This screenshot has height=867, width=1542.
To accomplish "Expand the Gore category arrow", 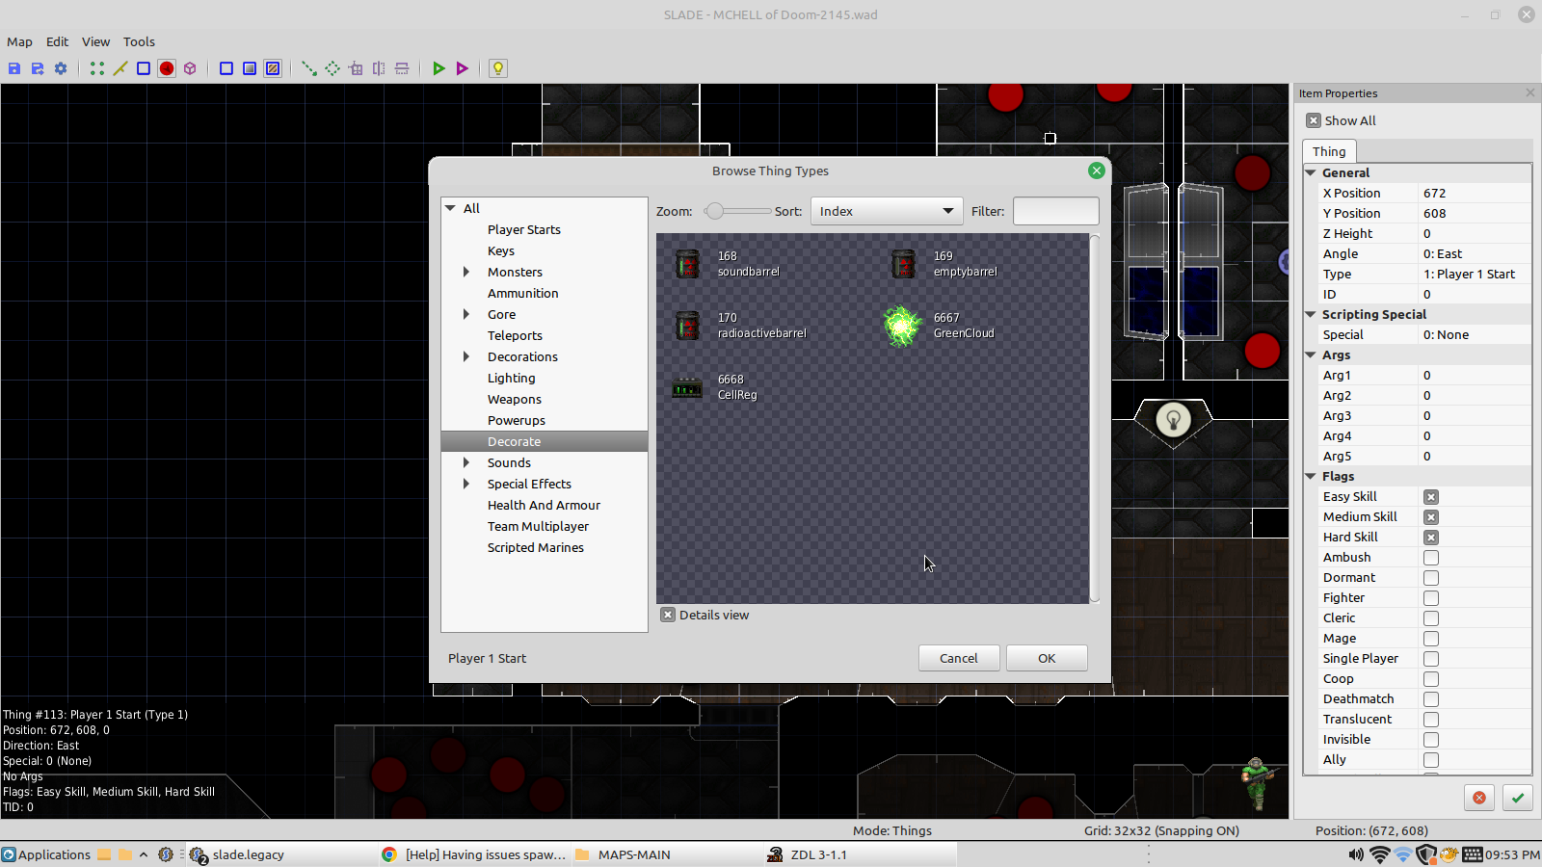I will 466,314.
